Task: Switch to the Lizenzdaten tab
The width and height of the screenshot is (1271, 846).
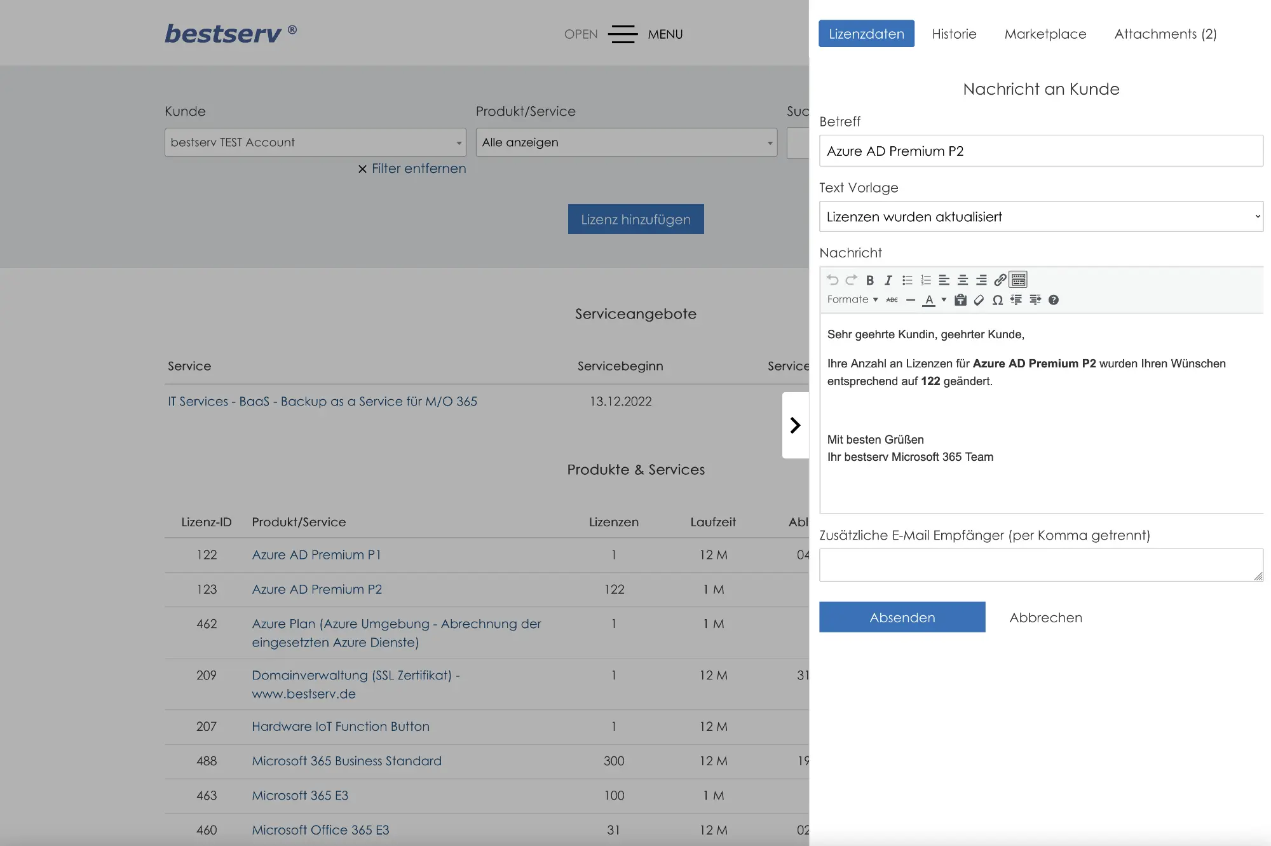Action: click(x=866, y=34)
